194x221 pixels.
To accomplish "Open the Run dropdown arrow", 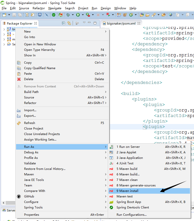I will coord(83,15).
